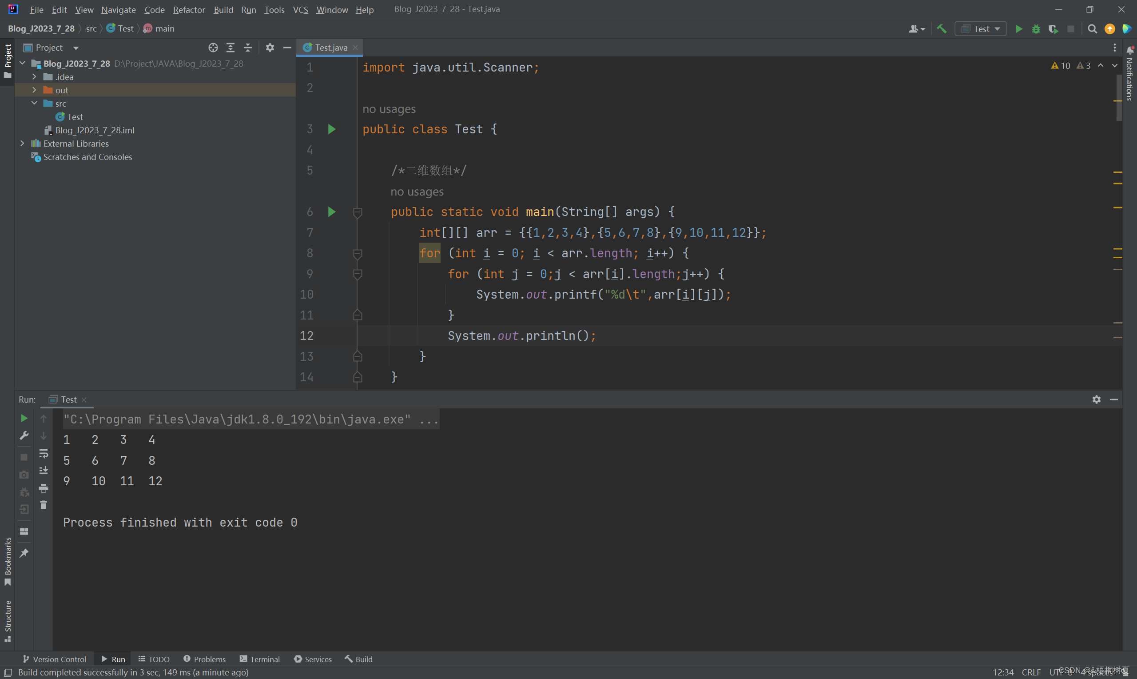Toggle the Bookmarks side tool window
Screen dimensions: 1137x679
(x=7, y=561)
